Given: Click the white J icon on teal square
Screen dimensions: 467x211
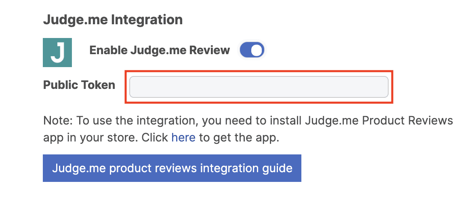Looking at the screenshot, I should point(57,53).
